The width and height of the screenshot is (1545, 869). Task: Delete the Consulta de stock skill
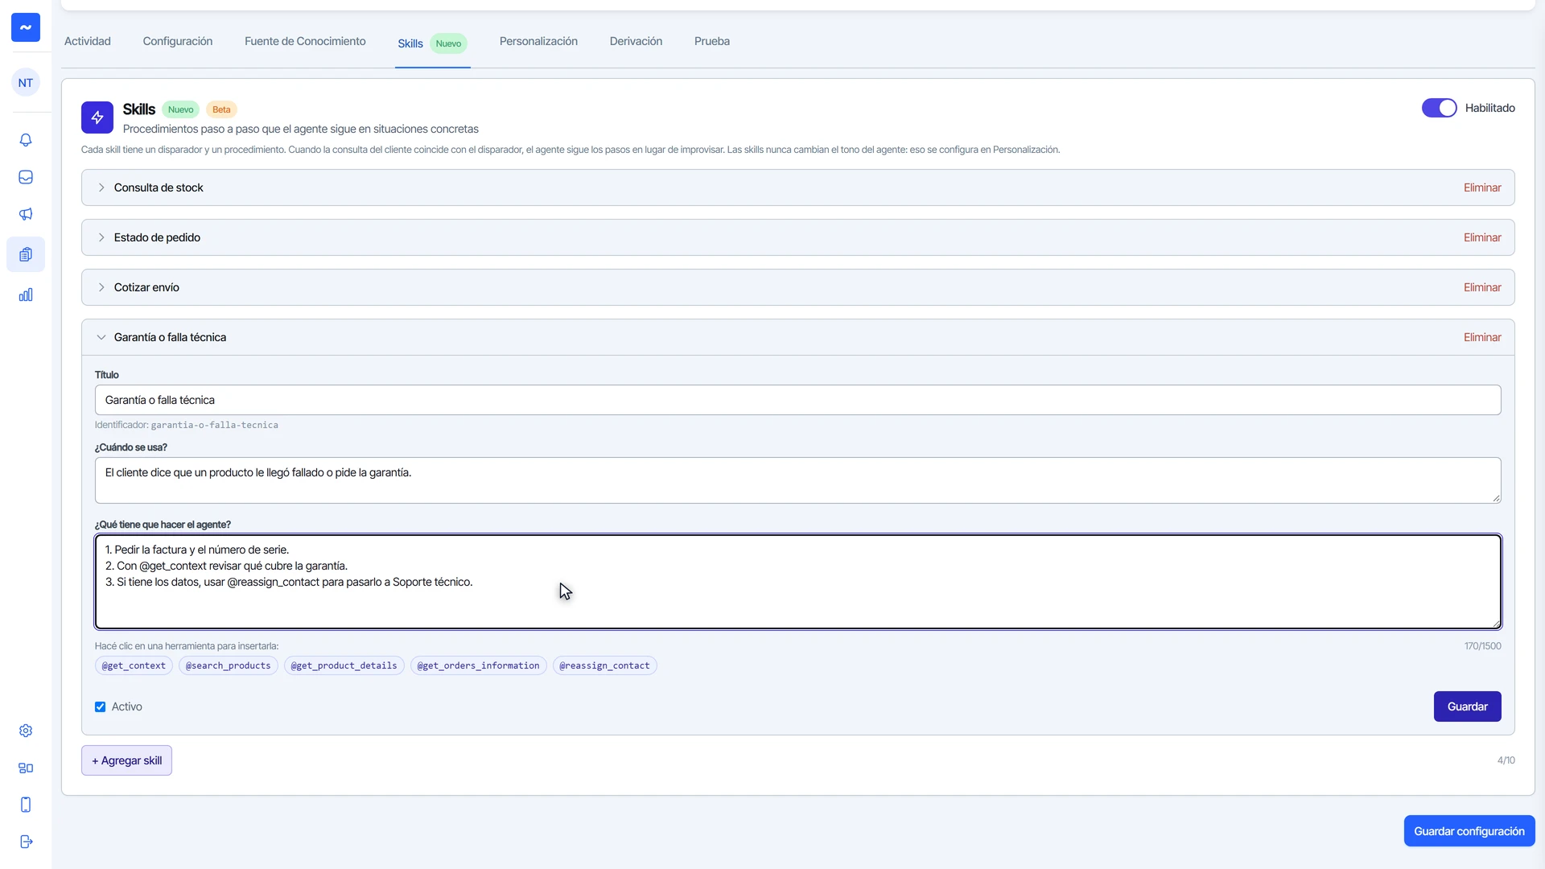1482,187
